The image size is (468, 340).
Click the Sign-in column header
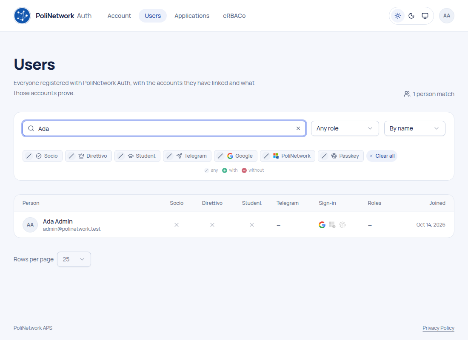click(328, 203)
